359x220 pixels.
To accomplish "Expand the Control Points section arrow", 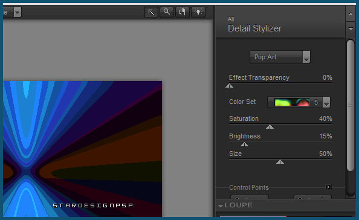I will coord(328,187).
